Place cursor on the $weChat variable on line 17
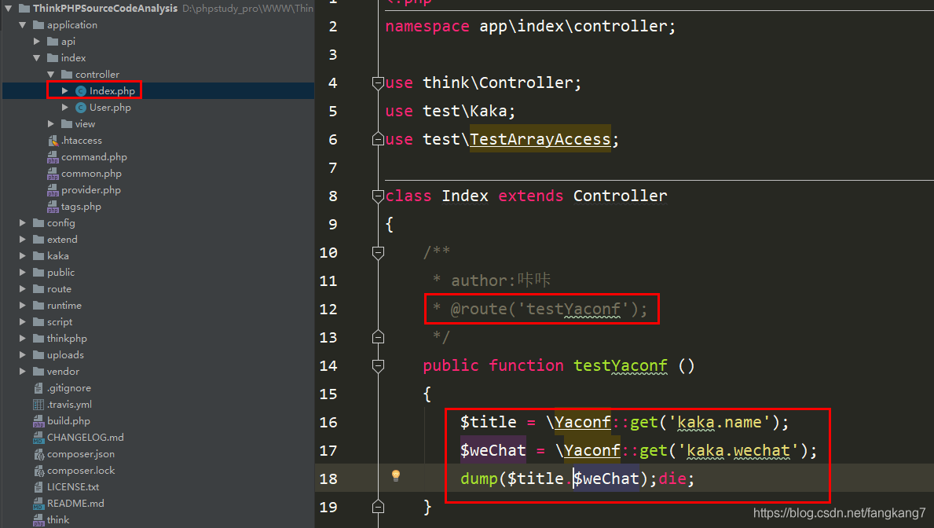The image size is (934, 528). pyautogui.click(x=493, y=450)
